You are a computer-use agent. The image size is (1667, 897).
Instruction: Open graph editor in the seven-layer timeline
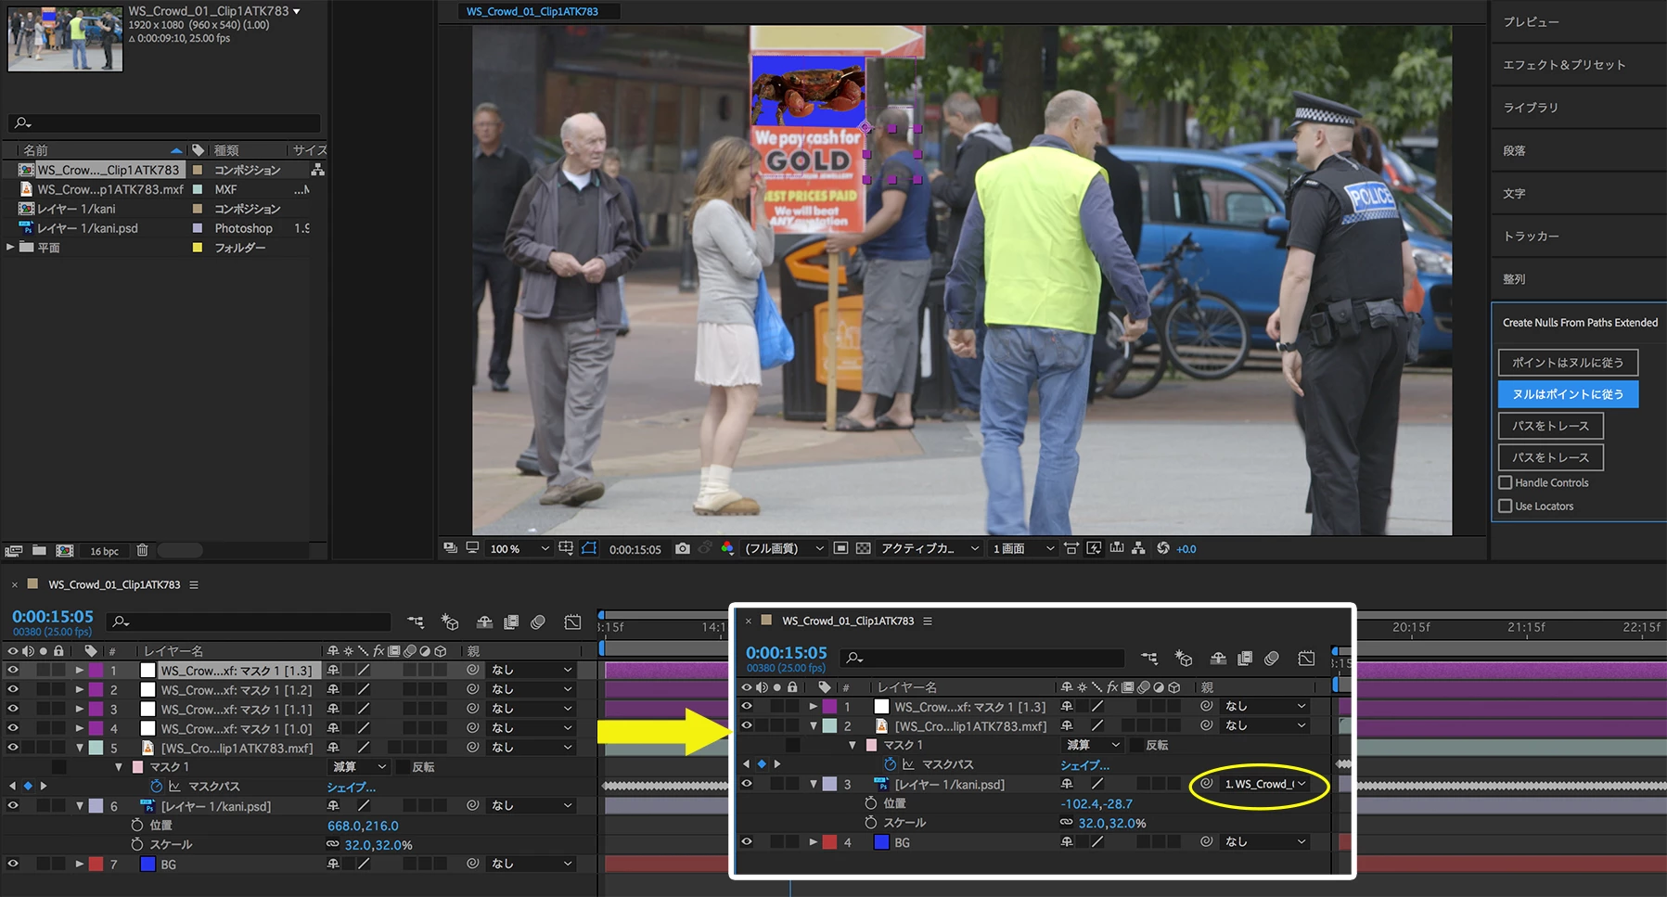click(x=572, y=621)
